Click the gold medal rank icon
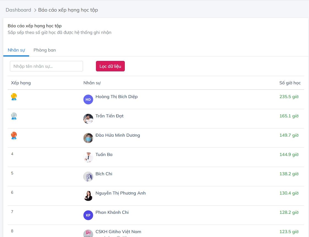The height and width of the screenshot is (237, 309). coord(14,97)
